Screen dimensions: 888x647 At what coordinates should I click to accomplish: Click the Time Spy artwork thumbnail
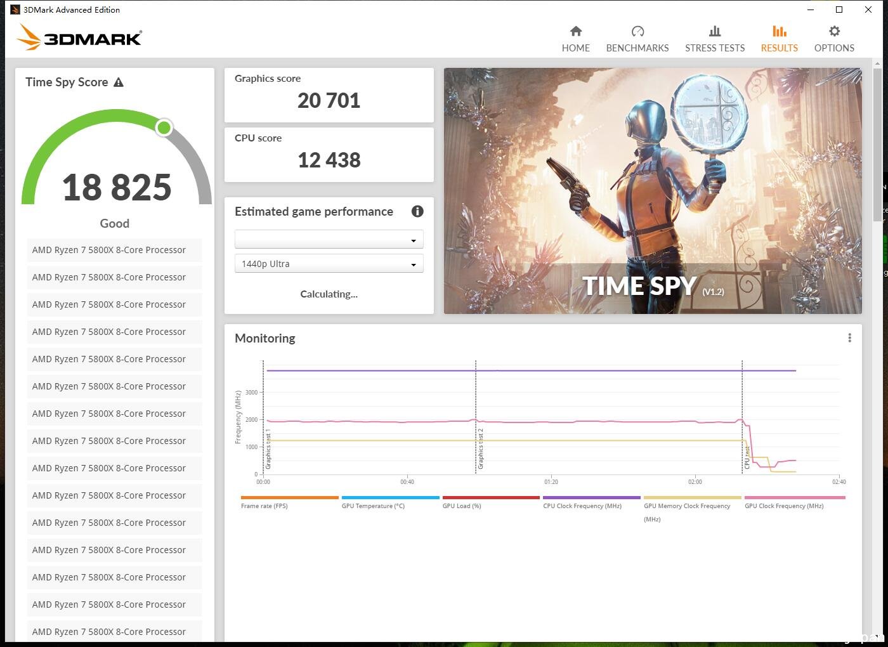coord(653,191)
